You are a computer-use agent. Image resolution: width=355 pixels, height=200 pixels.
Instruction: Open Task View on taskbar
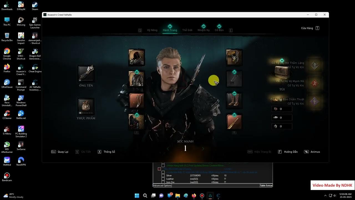coord(153,196)
